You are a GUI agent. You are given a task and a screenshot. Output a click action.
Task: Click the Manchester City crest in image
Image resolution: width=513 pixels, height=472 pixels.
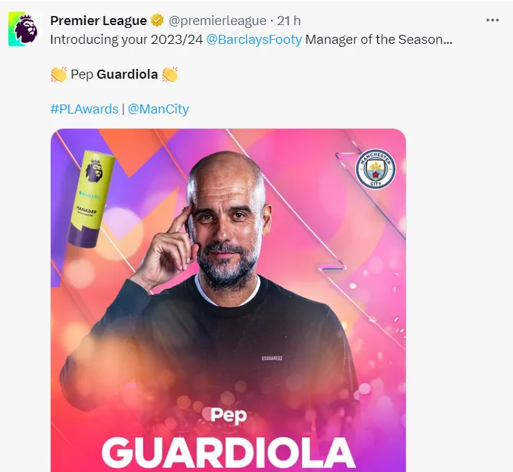(376, 169)
